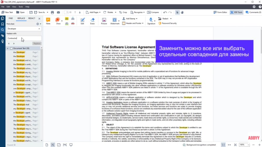Viewport: 262px width, 147px height.
Task: Select the Erase tool
Action: tap(92, 21)
